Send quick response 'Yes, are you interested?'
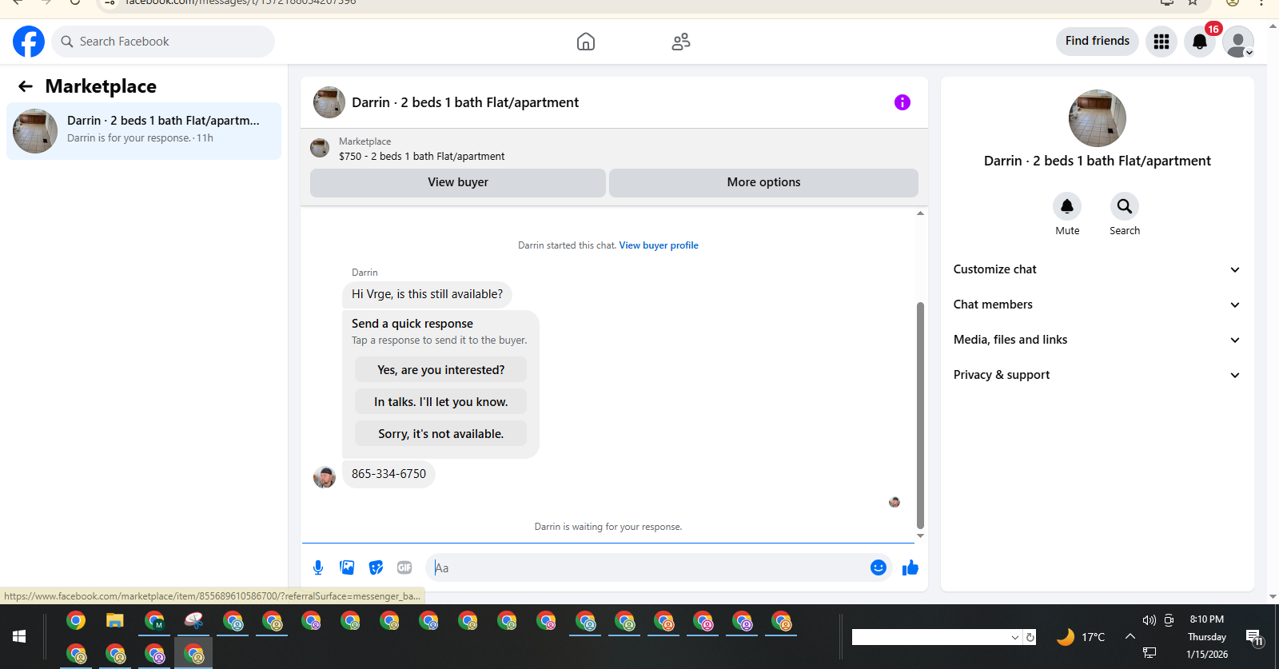 point(440,370)
